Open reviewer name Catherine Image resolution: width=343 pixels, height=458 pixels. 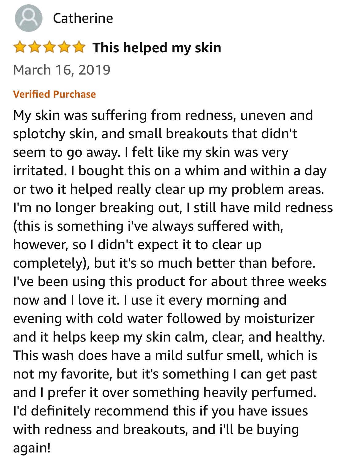point(83,18)
